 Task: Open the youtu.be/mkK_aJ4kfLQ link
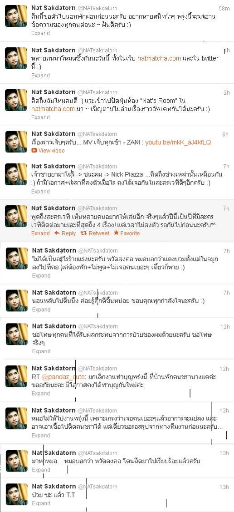point(178,142)
